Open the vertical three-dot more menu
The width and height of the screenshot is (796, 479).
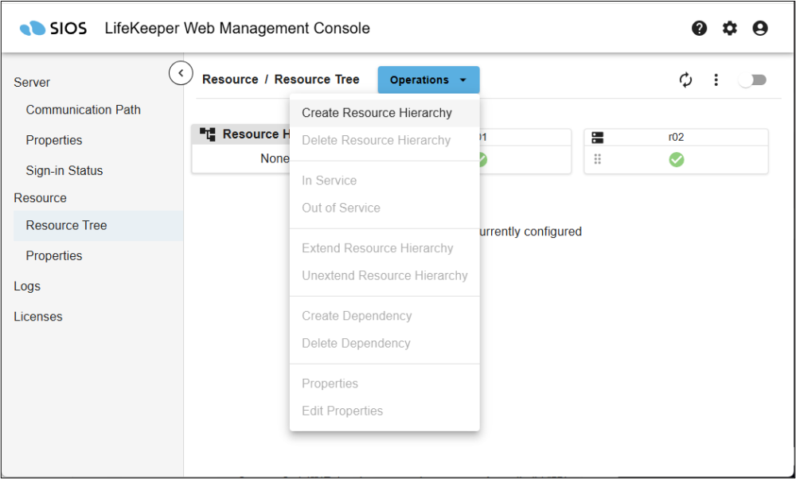pos(716,80)
